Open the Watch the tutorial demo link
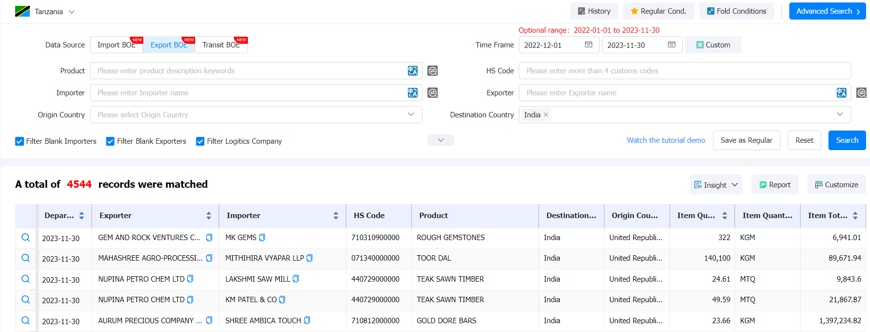Viewport: 870px width, 332px height. tap(666, 140)
